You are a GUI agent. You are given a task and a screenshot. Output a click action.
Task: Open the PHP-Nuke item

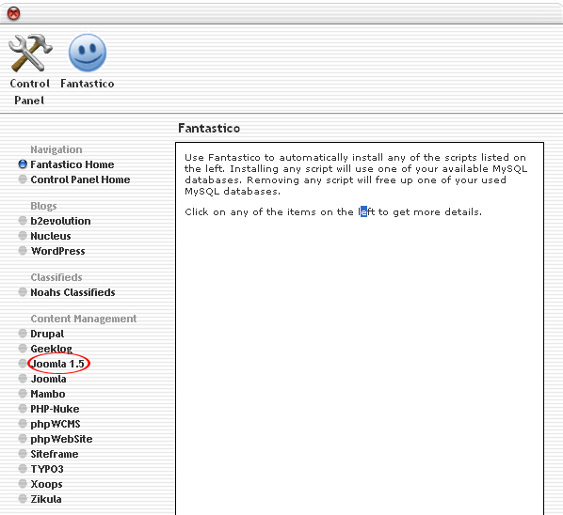pos(55,409)
